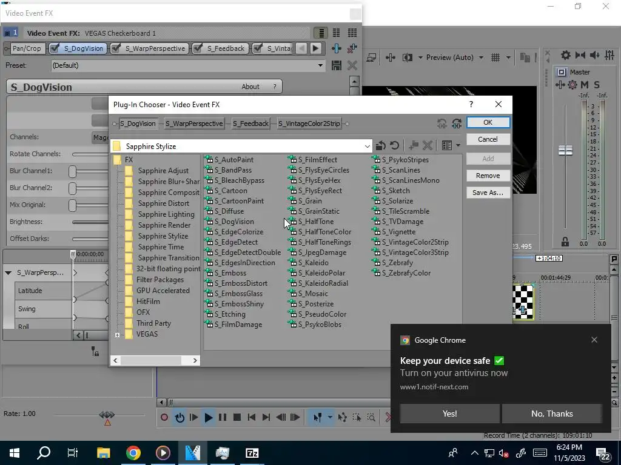
Task: Select S_VintageColor2Strip in the chooser chain
Action: pos(309,124)
